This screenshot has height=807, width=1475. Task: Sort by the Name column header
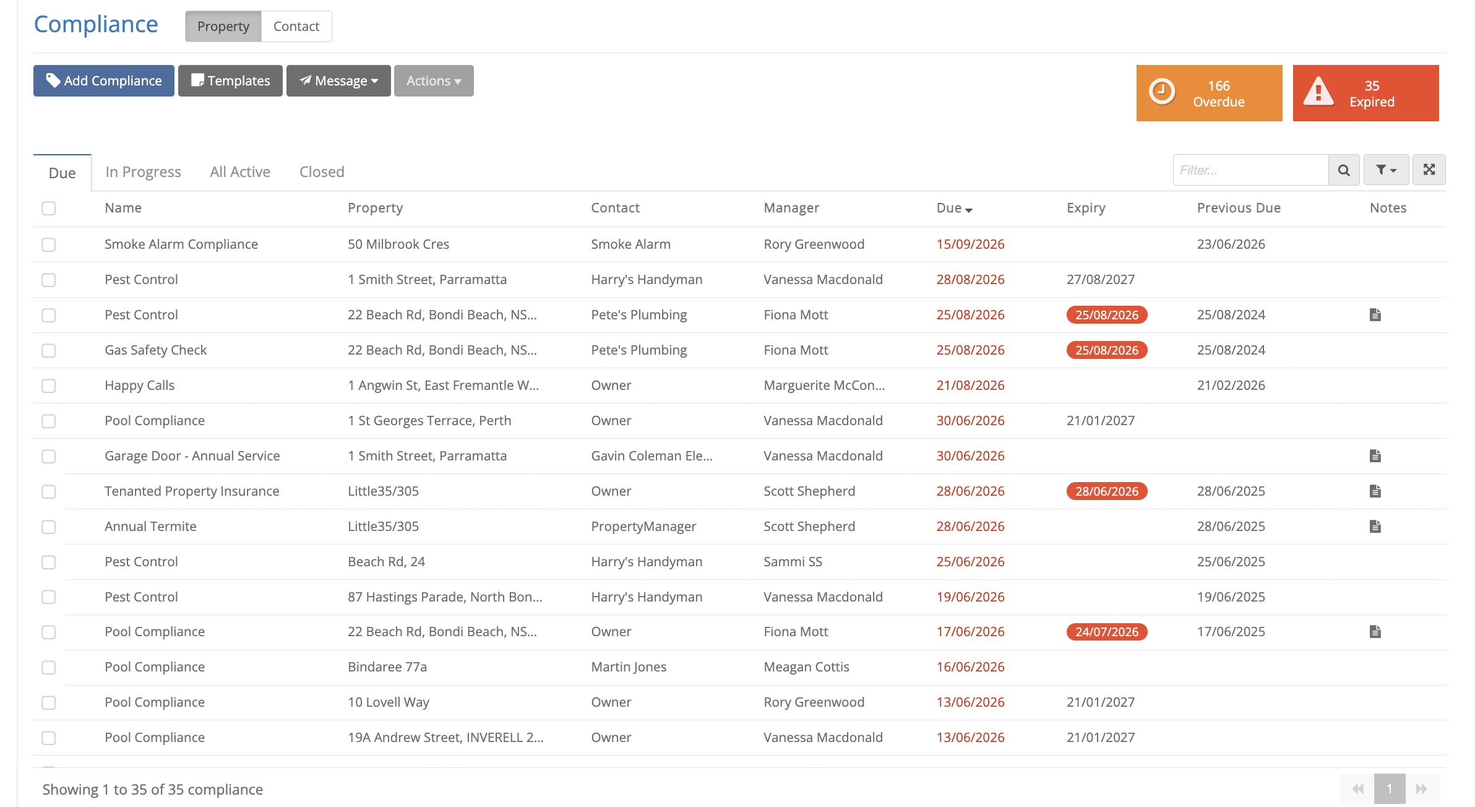coord(123,208)
